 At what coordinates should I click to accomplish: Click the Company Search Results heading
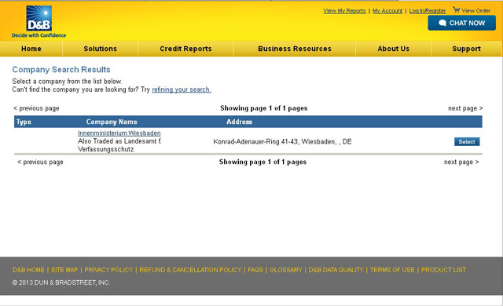[61, 70]
